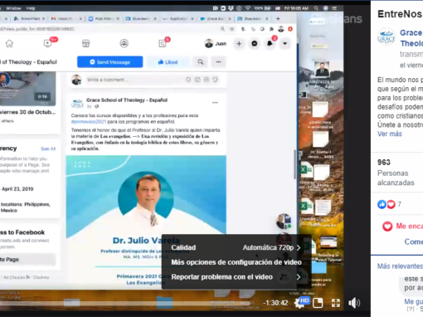Image resolution: width=423 pixels, height=317 pixels.
Task: Click the 963 Personas alcanzadas stat
Action: click(396, 173)
